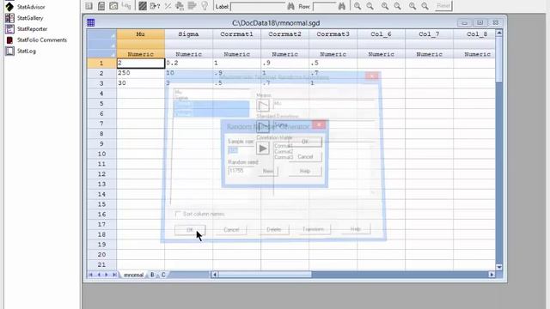Select the Col_8 column header
The height and width of the screenshot is (309, 550).
(474, 34)
